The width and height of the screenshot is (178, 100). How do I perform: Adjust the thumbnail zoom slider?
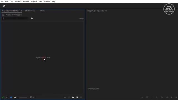[23, 97]
